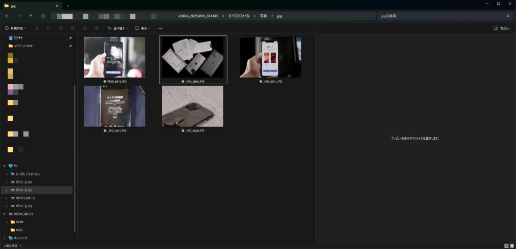Screen dimensions: 516x249
Task: Select ボリューム (E:) drive
Action: 24,190
